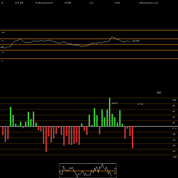
Task: Click the mini chart thumbnail at bottom
Action: pyautogui.click(x=88, y=171)
